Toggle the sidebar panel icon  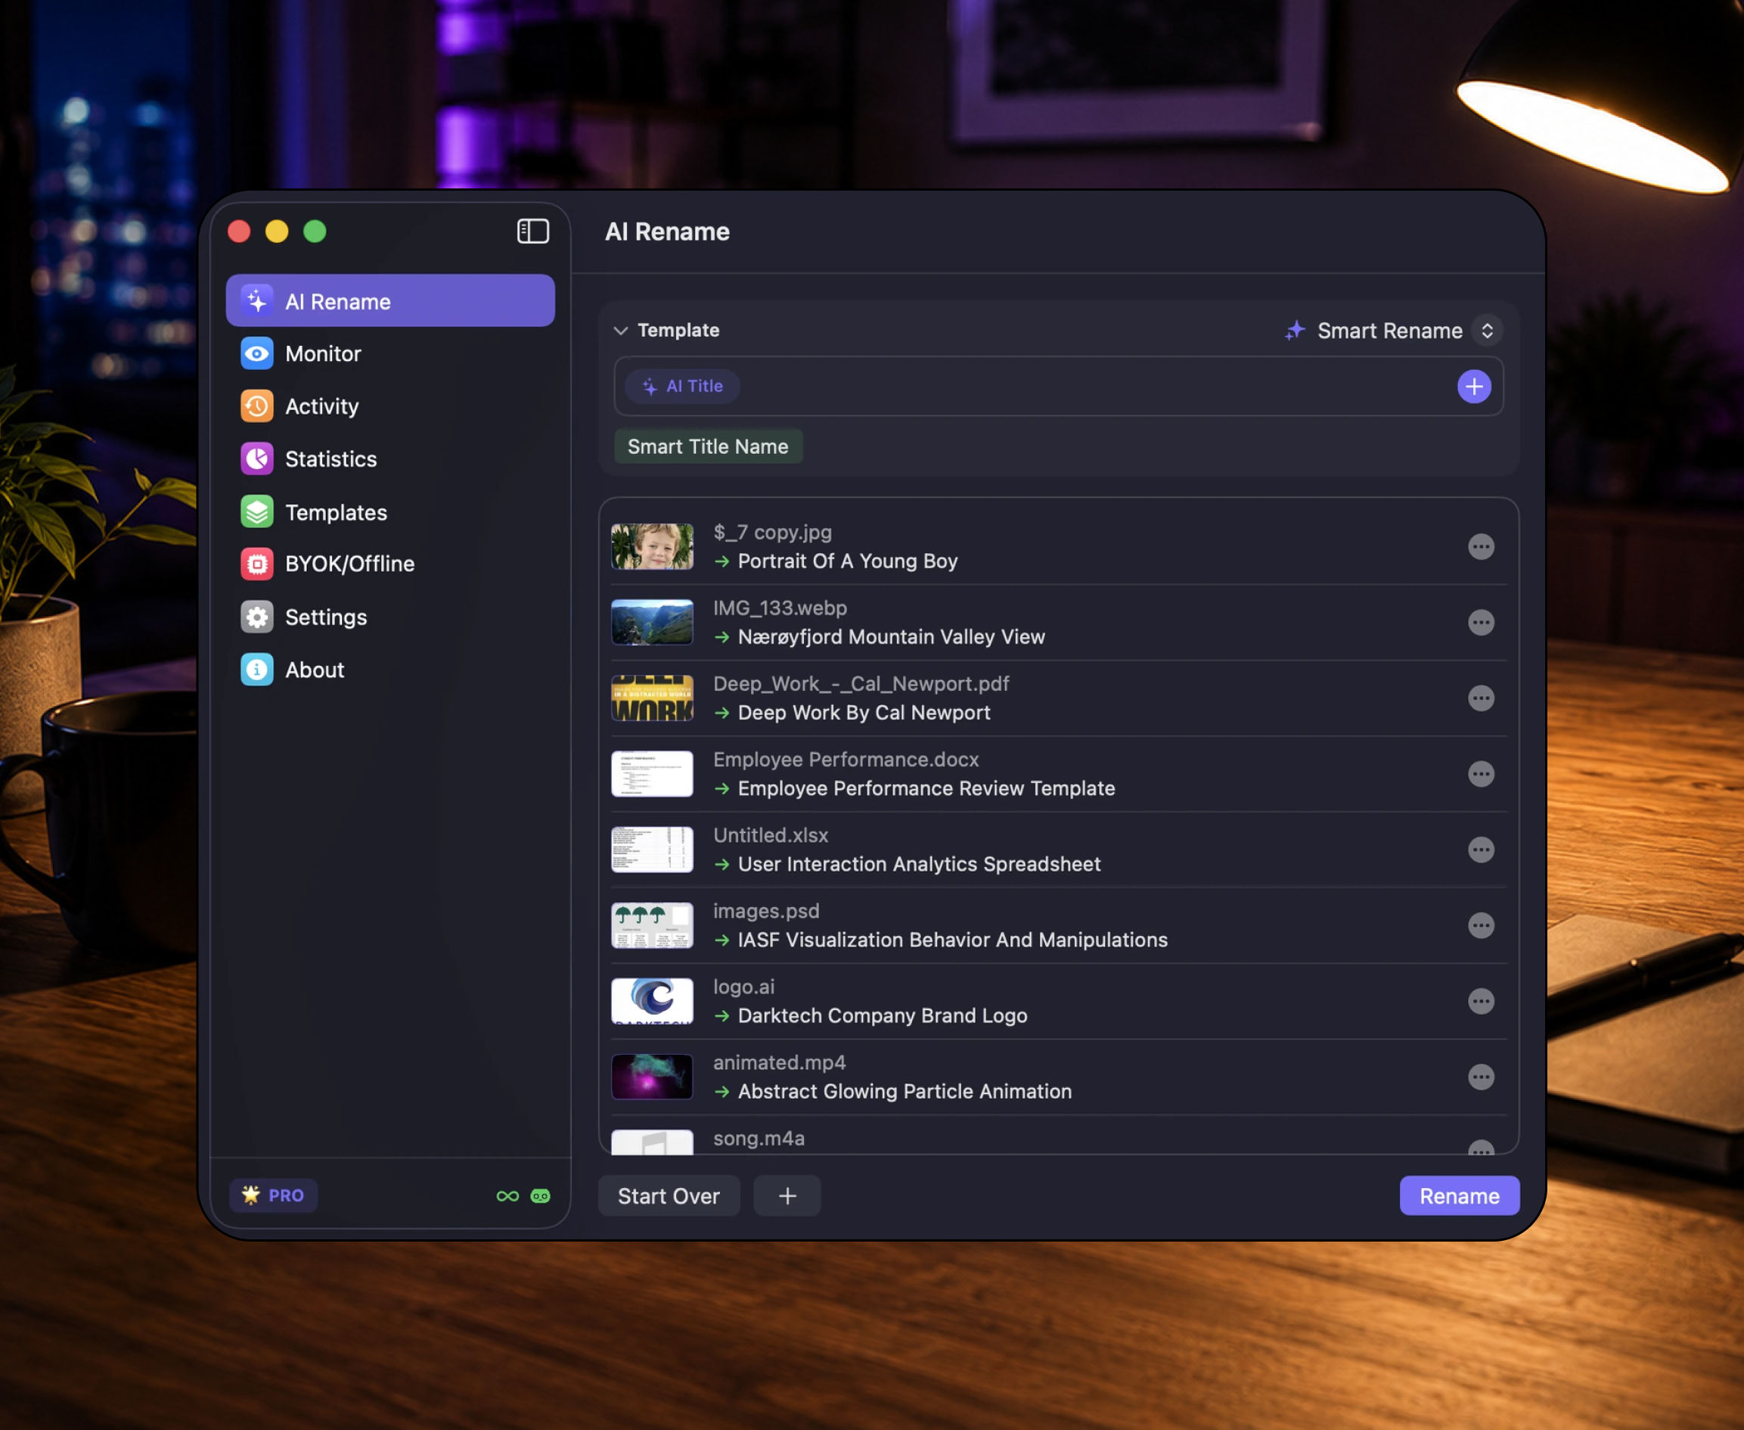[x=532, y=232]
